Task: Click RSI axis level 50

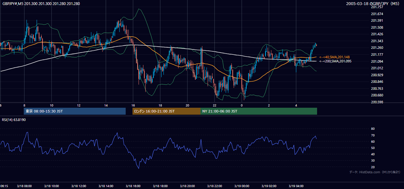Action: click(373, 148)
